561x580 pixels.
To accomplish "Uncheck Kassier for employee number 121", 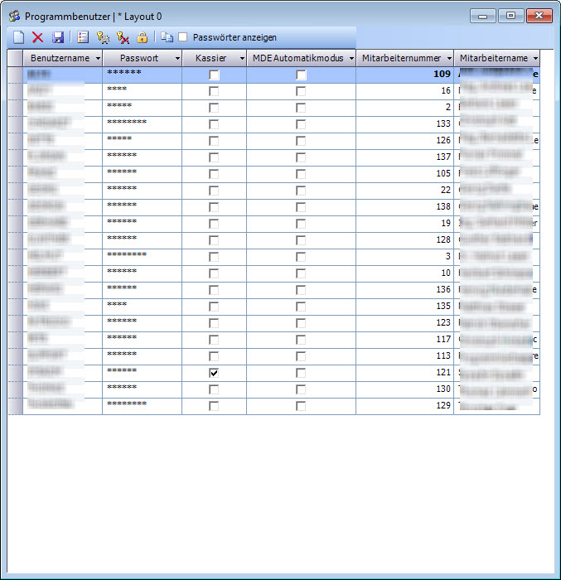I will point(214,373).
